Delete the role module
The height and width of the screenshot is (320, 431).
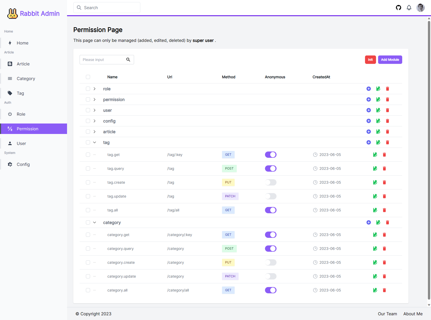[x=388, y=89]
